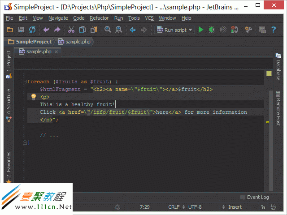This screenshot has height=215, width=287.
Task: Click the Cut scissors icon
Action: tap(71, 30)
